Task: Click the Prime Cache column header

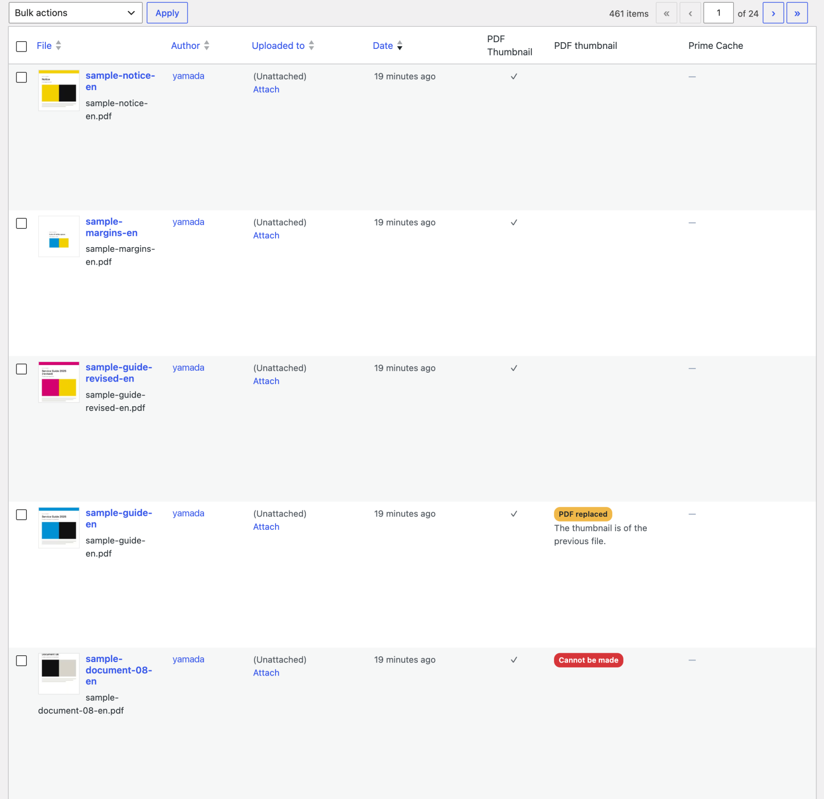Action: coord(716,45)
